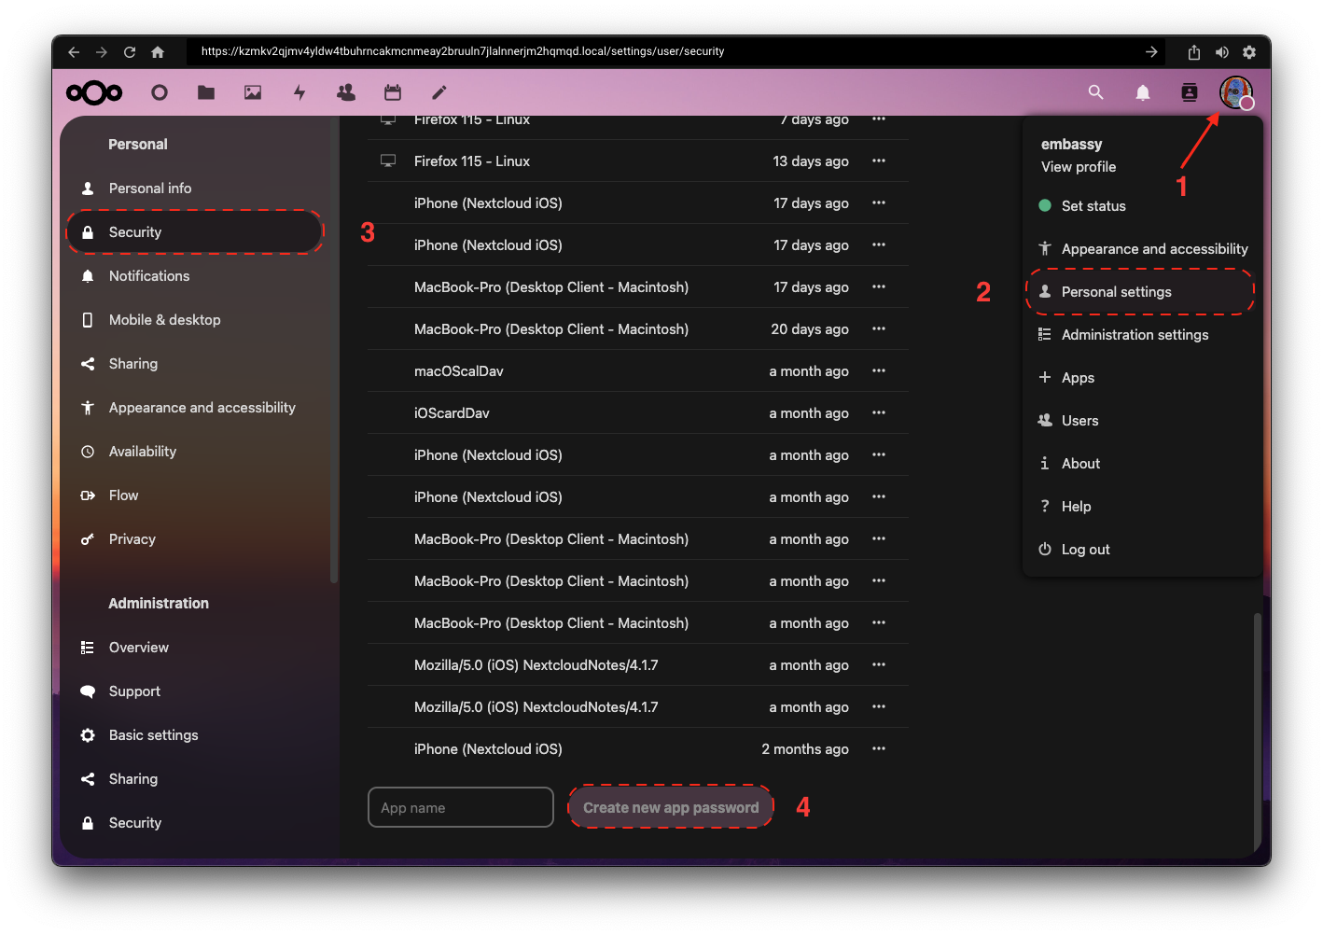Click the App name input field

pos(461,808)
